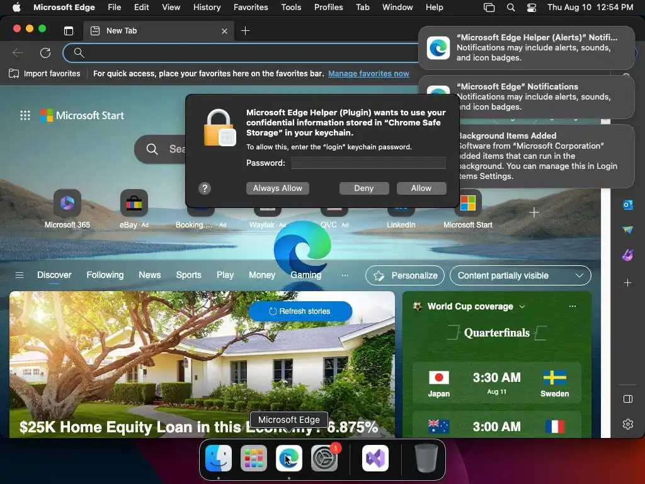645x484 pixels.
Task: Open the Profiles menu
Action: [328, 7]
